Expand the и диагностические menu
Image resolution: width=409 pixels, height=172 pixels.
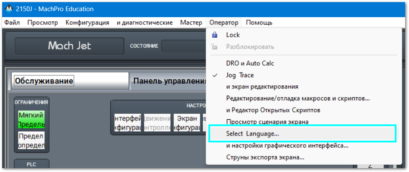coord(144,22)
